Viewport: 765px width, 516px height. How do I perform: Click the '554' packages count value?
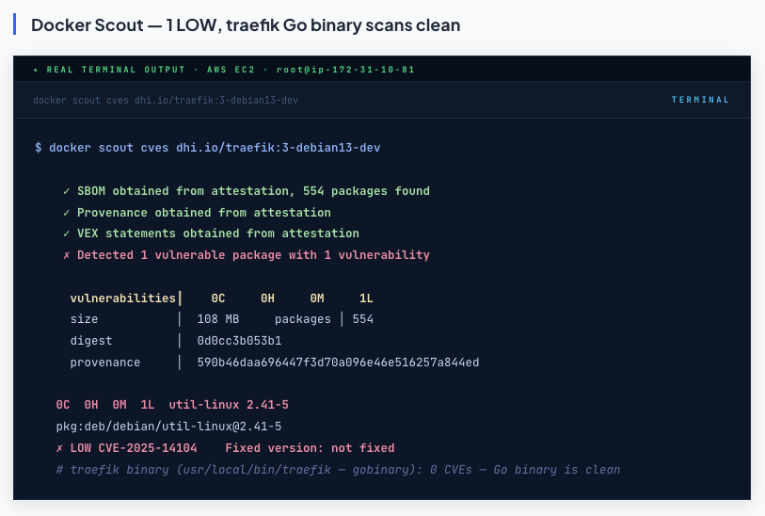[363, 319]
